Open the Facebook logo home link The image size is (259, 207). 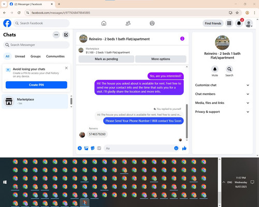click(7, 23)
